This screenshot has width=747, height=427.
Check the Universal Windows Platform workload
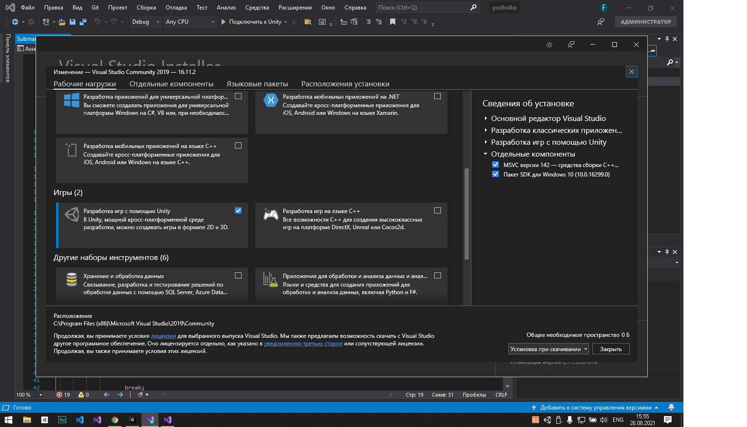238,96
